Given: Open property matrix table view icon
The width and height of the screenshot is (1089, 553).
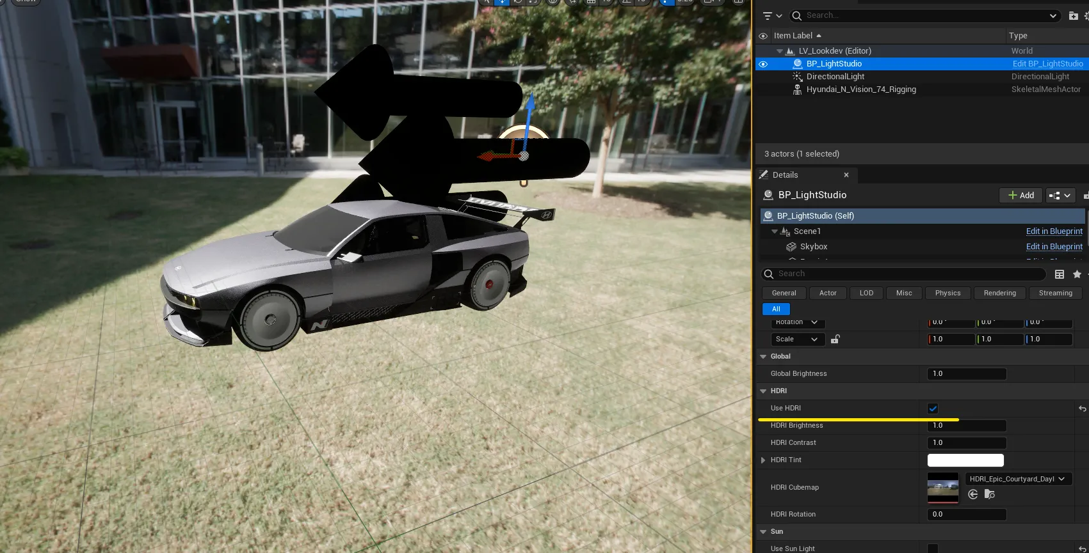Looking at the screenshot, I should 1060,274.
